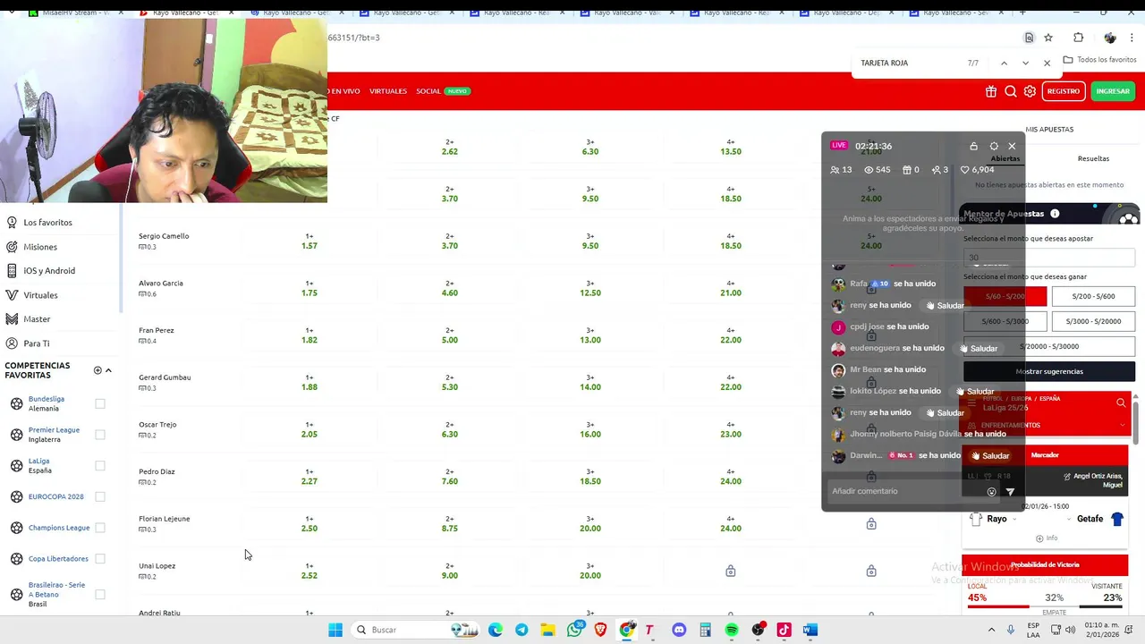Open WhatsApp from the taskbar
Viewport: 1145px width, 644px height.
coord(574,630)
